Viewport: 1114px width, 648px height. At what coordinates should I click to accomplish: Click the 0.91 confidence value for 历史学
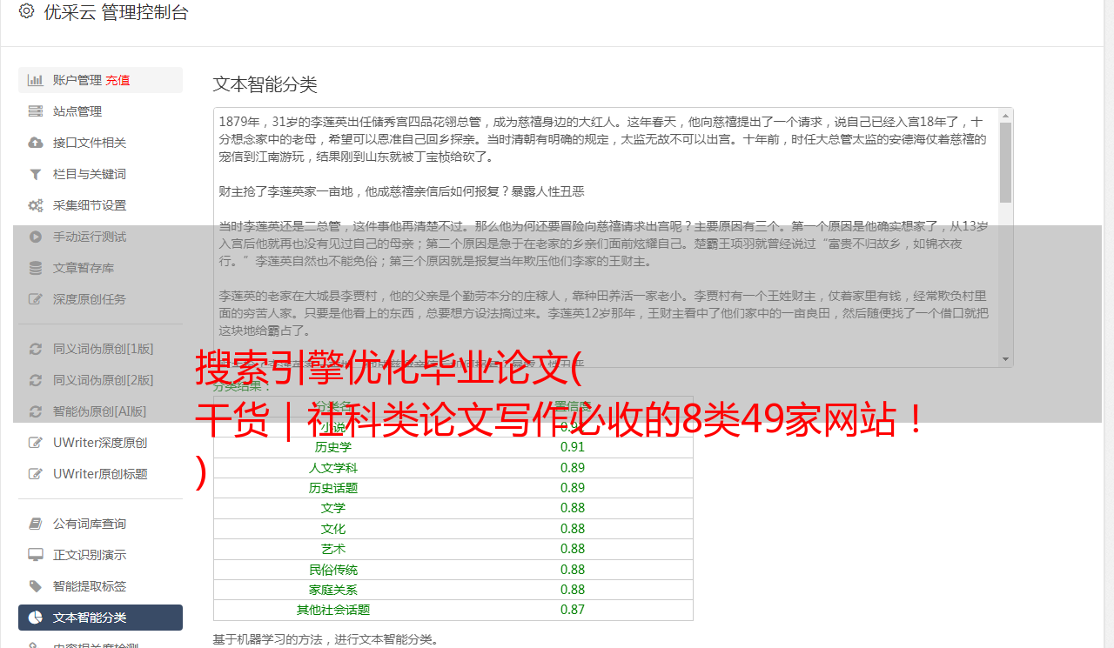(573, 447)
